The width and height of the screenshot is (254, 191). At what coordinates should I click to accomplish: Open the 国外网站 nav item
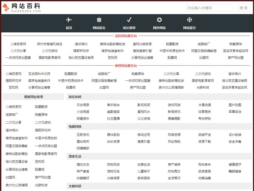[159, 28]
